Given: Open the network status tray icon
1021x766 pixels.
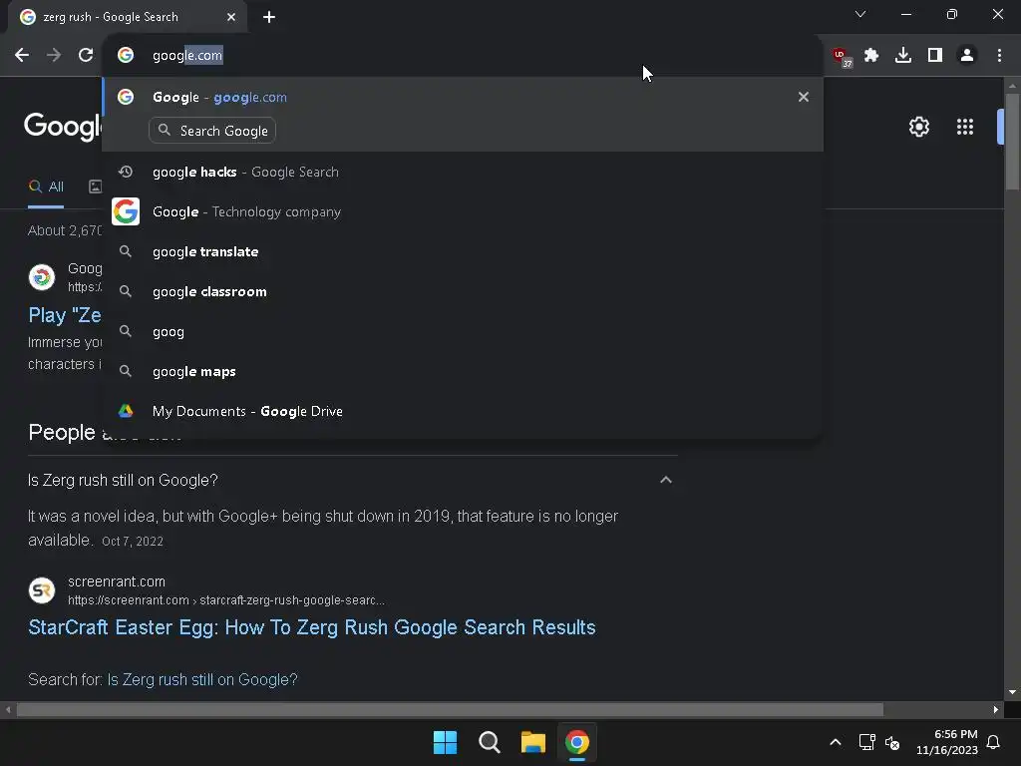Looking at the screenshot, I should click(866, 742).
